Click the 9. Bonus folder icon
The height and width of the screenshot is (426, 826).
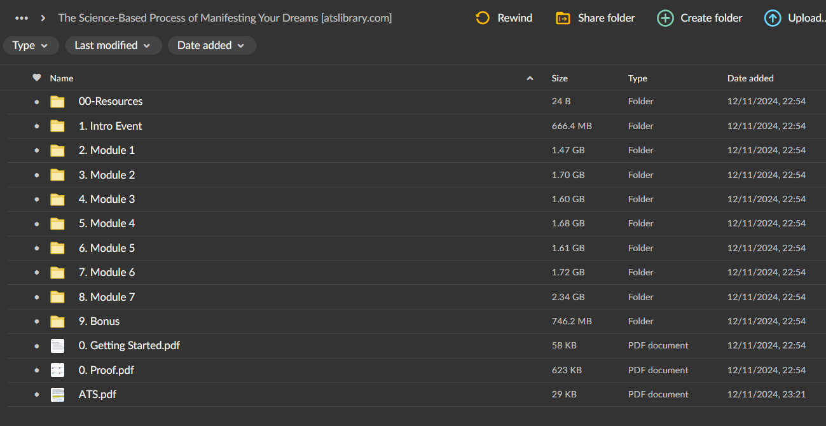click(58, 322)
